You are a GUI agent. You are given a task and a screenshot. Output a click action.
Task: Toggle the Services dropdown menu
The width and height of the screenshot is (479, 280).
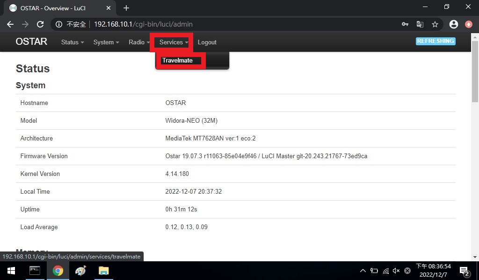[x=174, y=42]
